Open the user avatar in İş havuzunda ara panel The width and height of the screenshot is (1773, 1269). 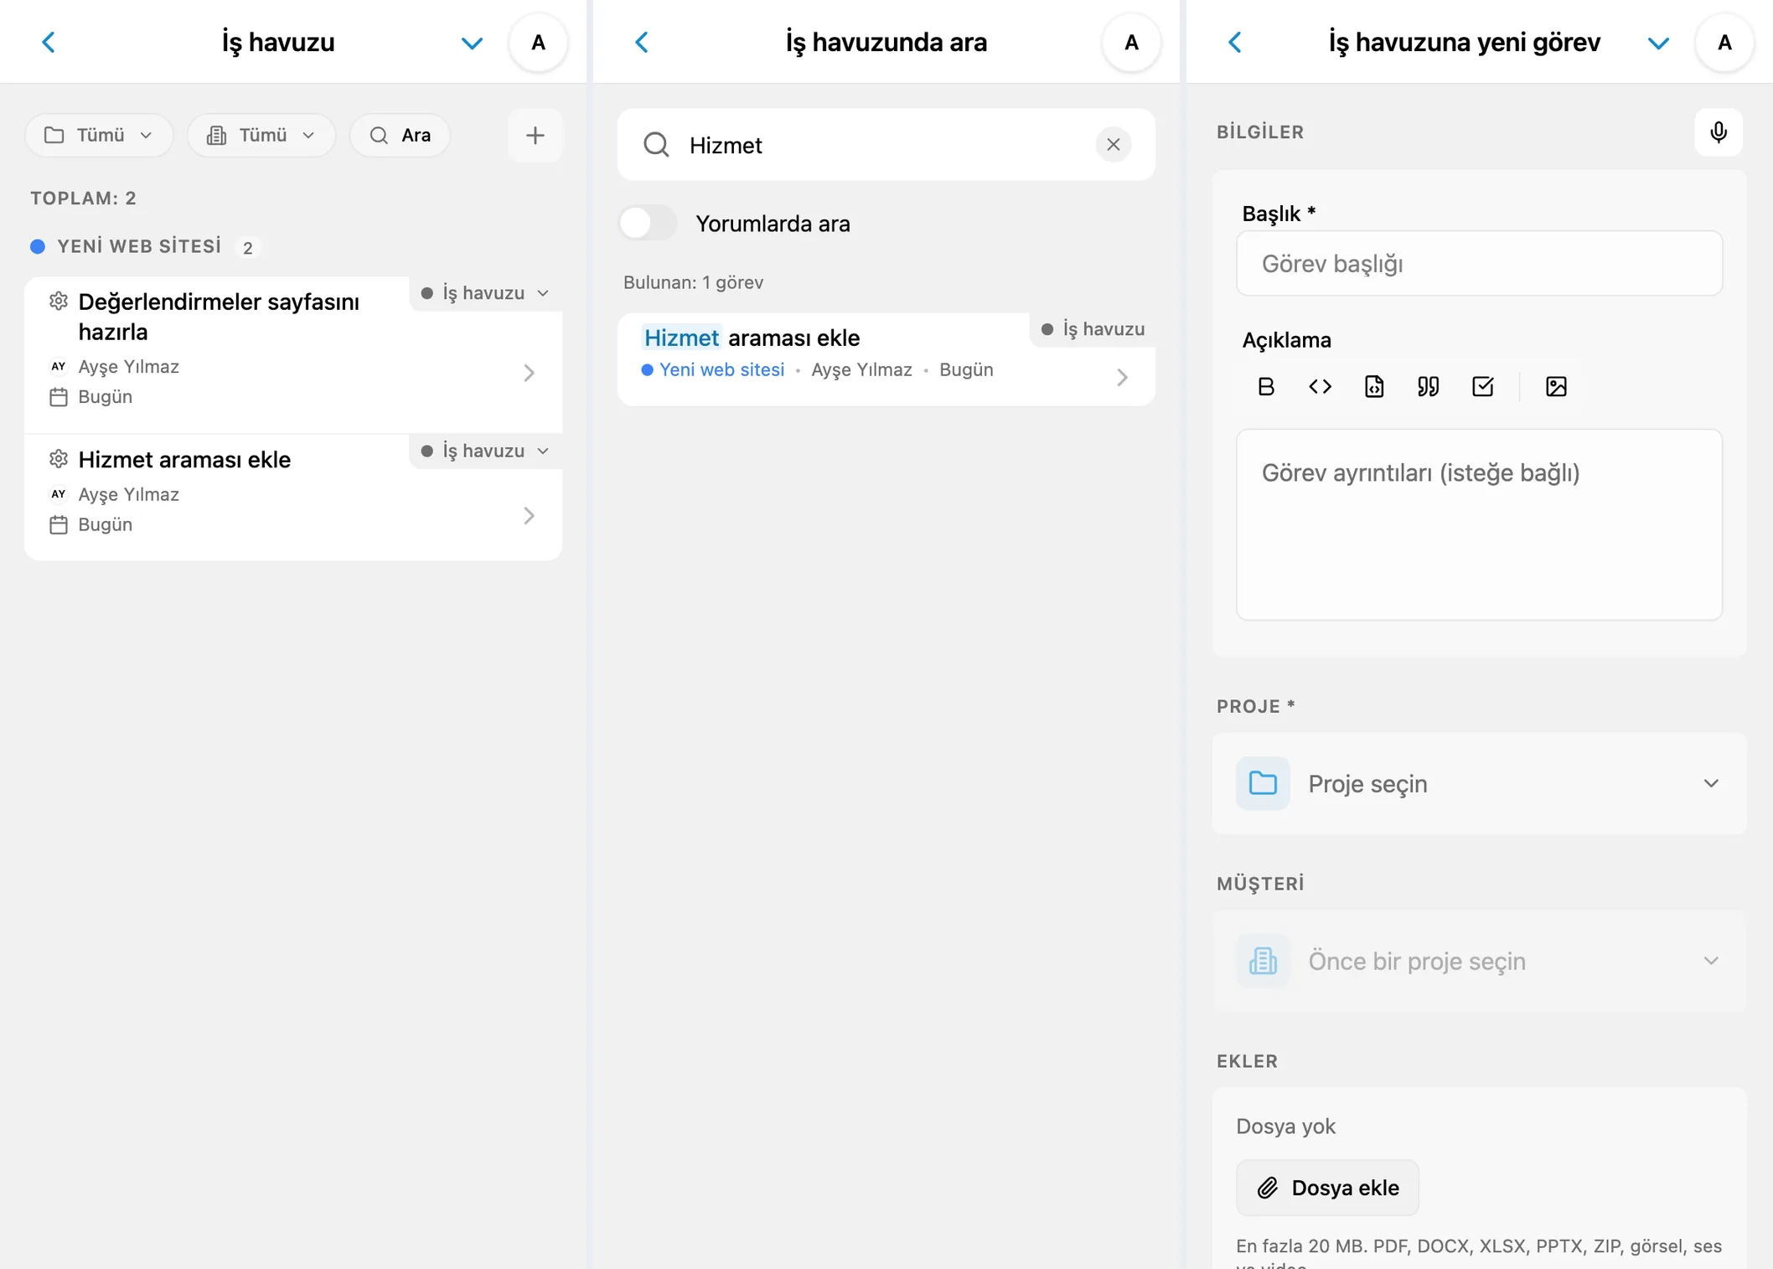point(1131,42)
